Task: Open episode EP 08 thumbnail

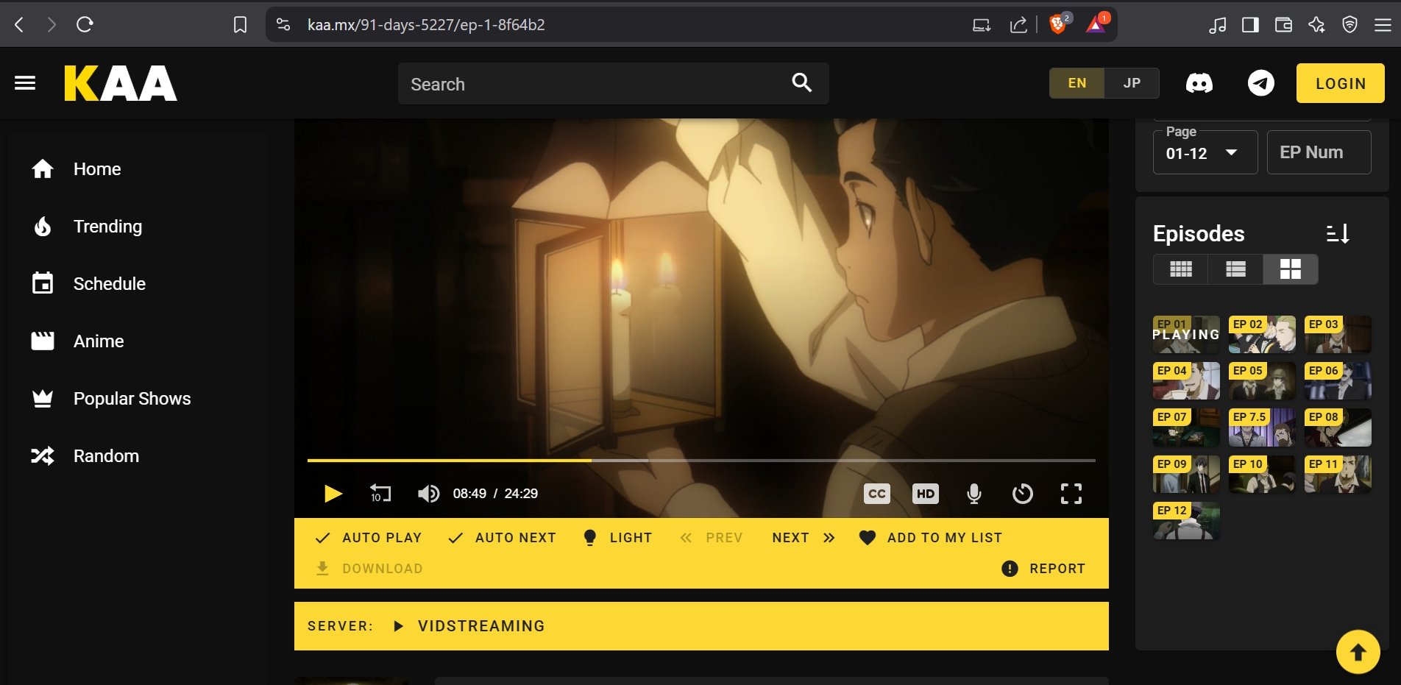Action: 1338,427
